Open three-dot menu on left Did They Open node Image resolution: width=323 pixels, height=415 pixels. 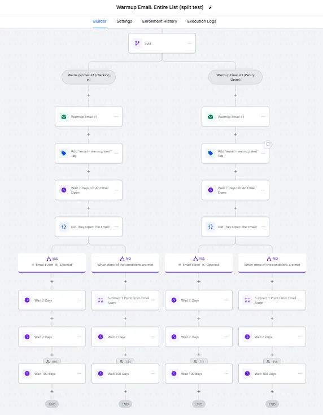click(x=116, y=226)
